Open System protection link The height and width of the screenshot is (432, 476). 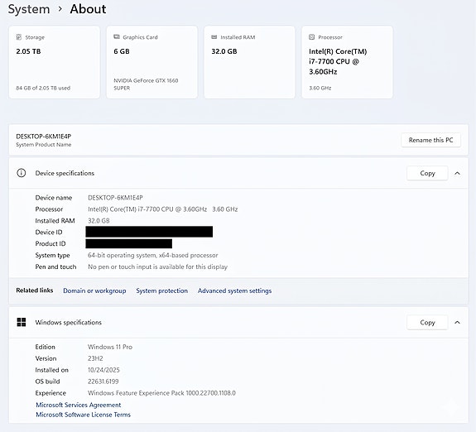(161, 290)
